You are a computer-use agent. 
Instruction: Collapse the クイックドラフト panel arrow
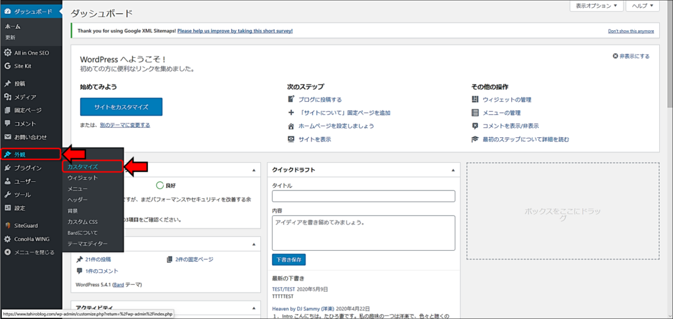pos(453,170)
